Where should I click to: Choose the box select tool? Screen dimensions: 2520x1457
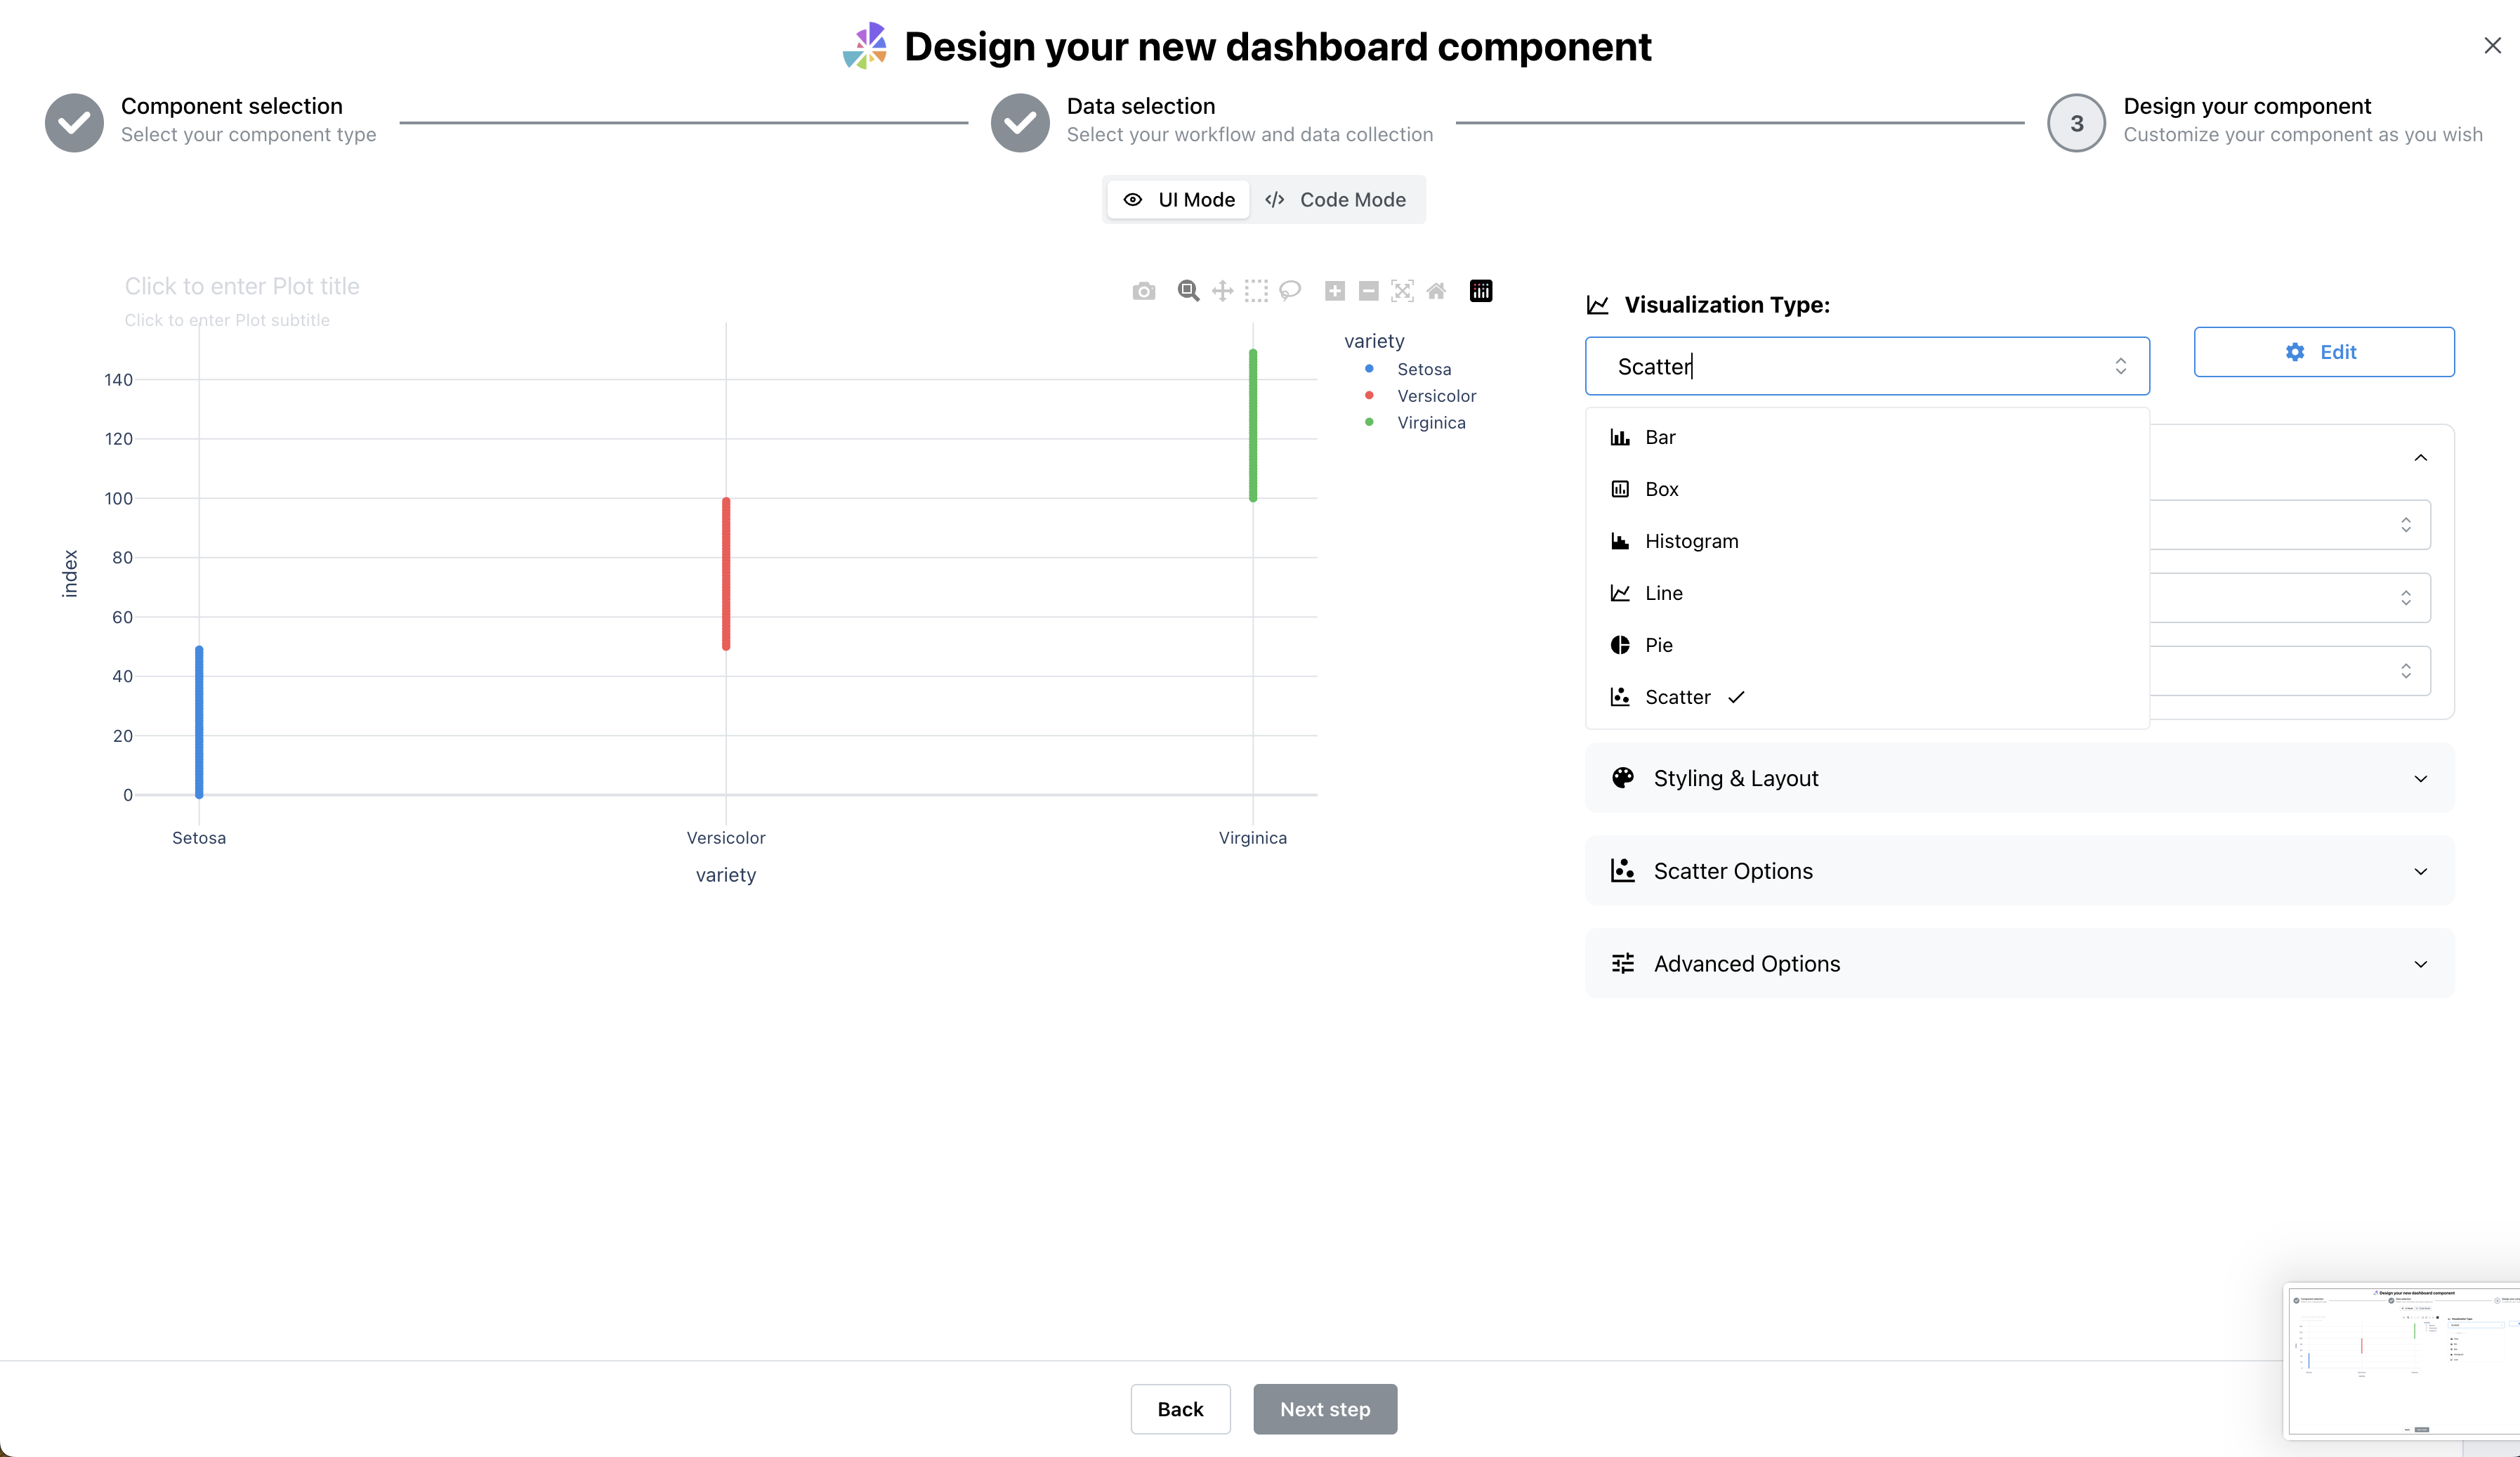[x=1256, y=291]
